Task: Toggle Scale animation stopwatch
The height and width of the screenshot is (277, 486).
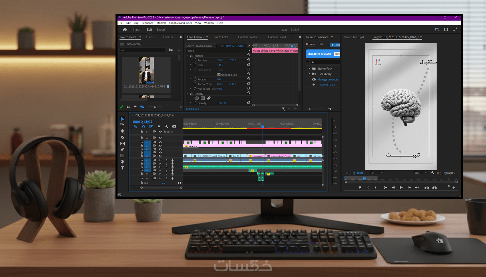Action: 195,65
